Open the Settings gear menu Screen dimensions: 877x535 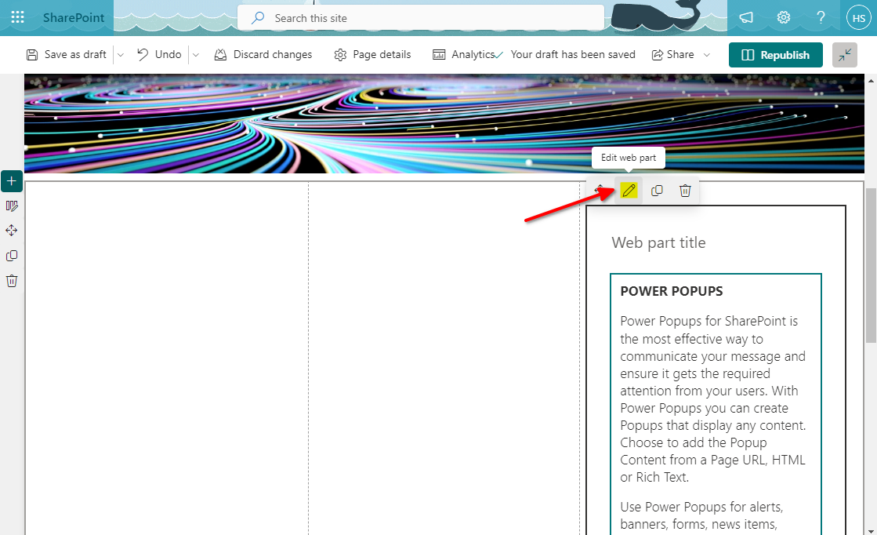coord(784,18)
